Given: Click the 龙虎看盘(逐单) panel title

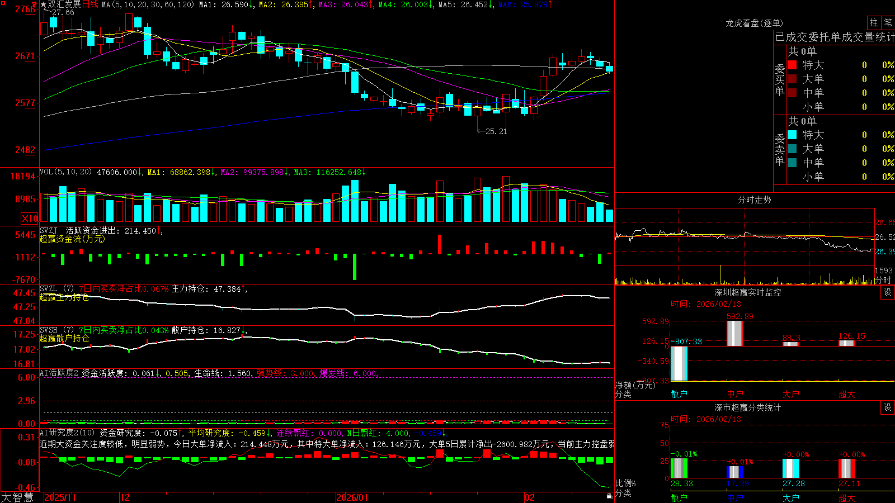Looking at the screenshot, I should [754, 23].
